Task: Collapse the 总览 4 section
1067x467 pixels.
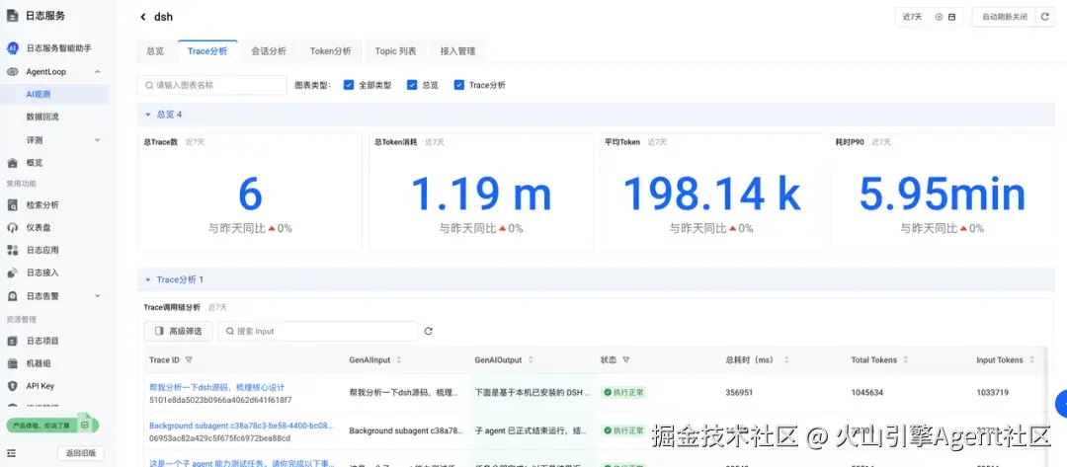Action: click(147, 115)
